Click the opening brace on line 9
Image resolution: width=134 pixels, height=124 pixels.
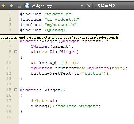(21, 57)
